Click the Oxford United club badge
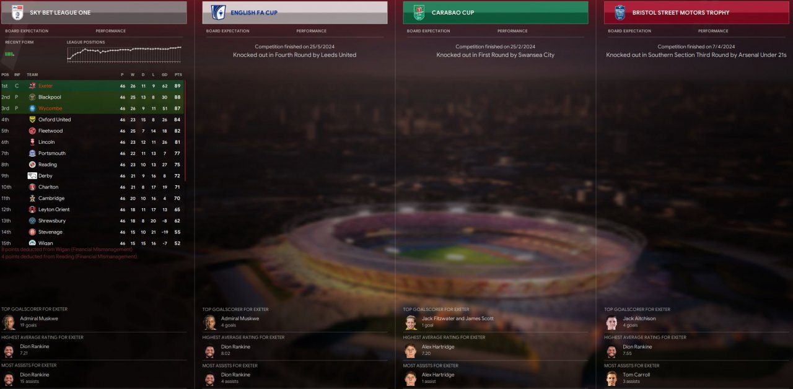 tap(32, 120)
